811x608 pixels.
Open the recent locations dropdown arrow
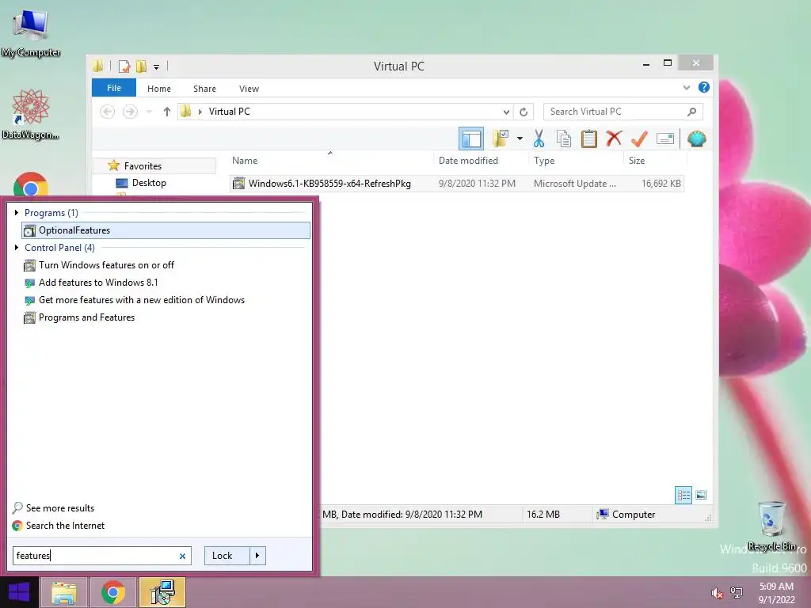click(149, 112)
